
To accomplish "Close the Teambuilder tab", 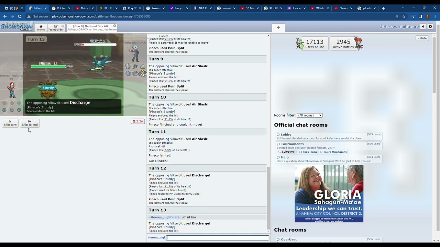I will click(x=63, y=26).
